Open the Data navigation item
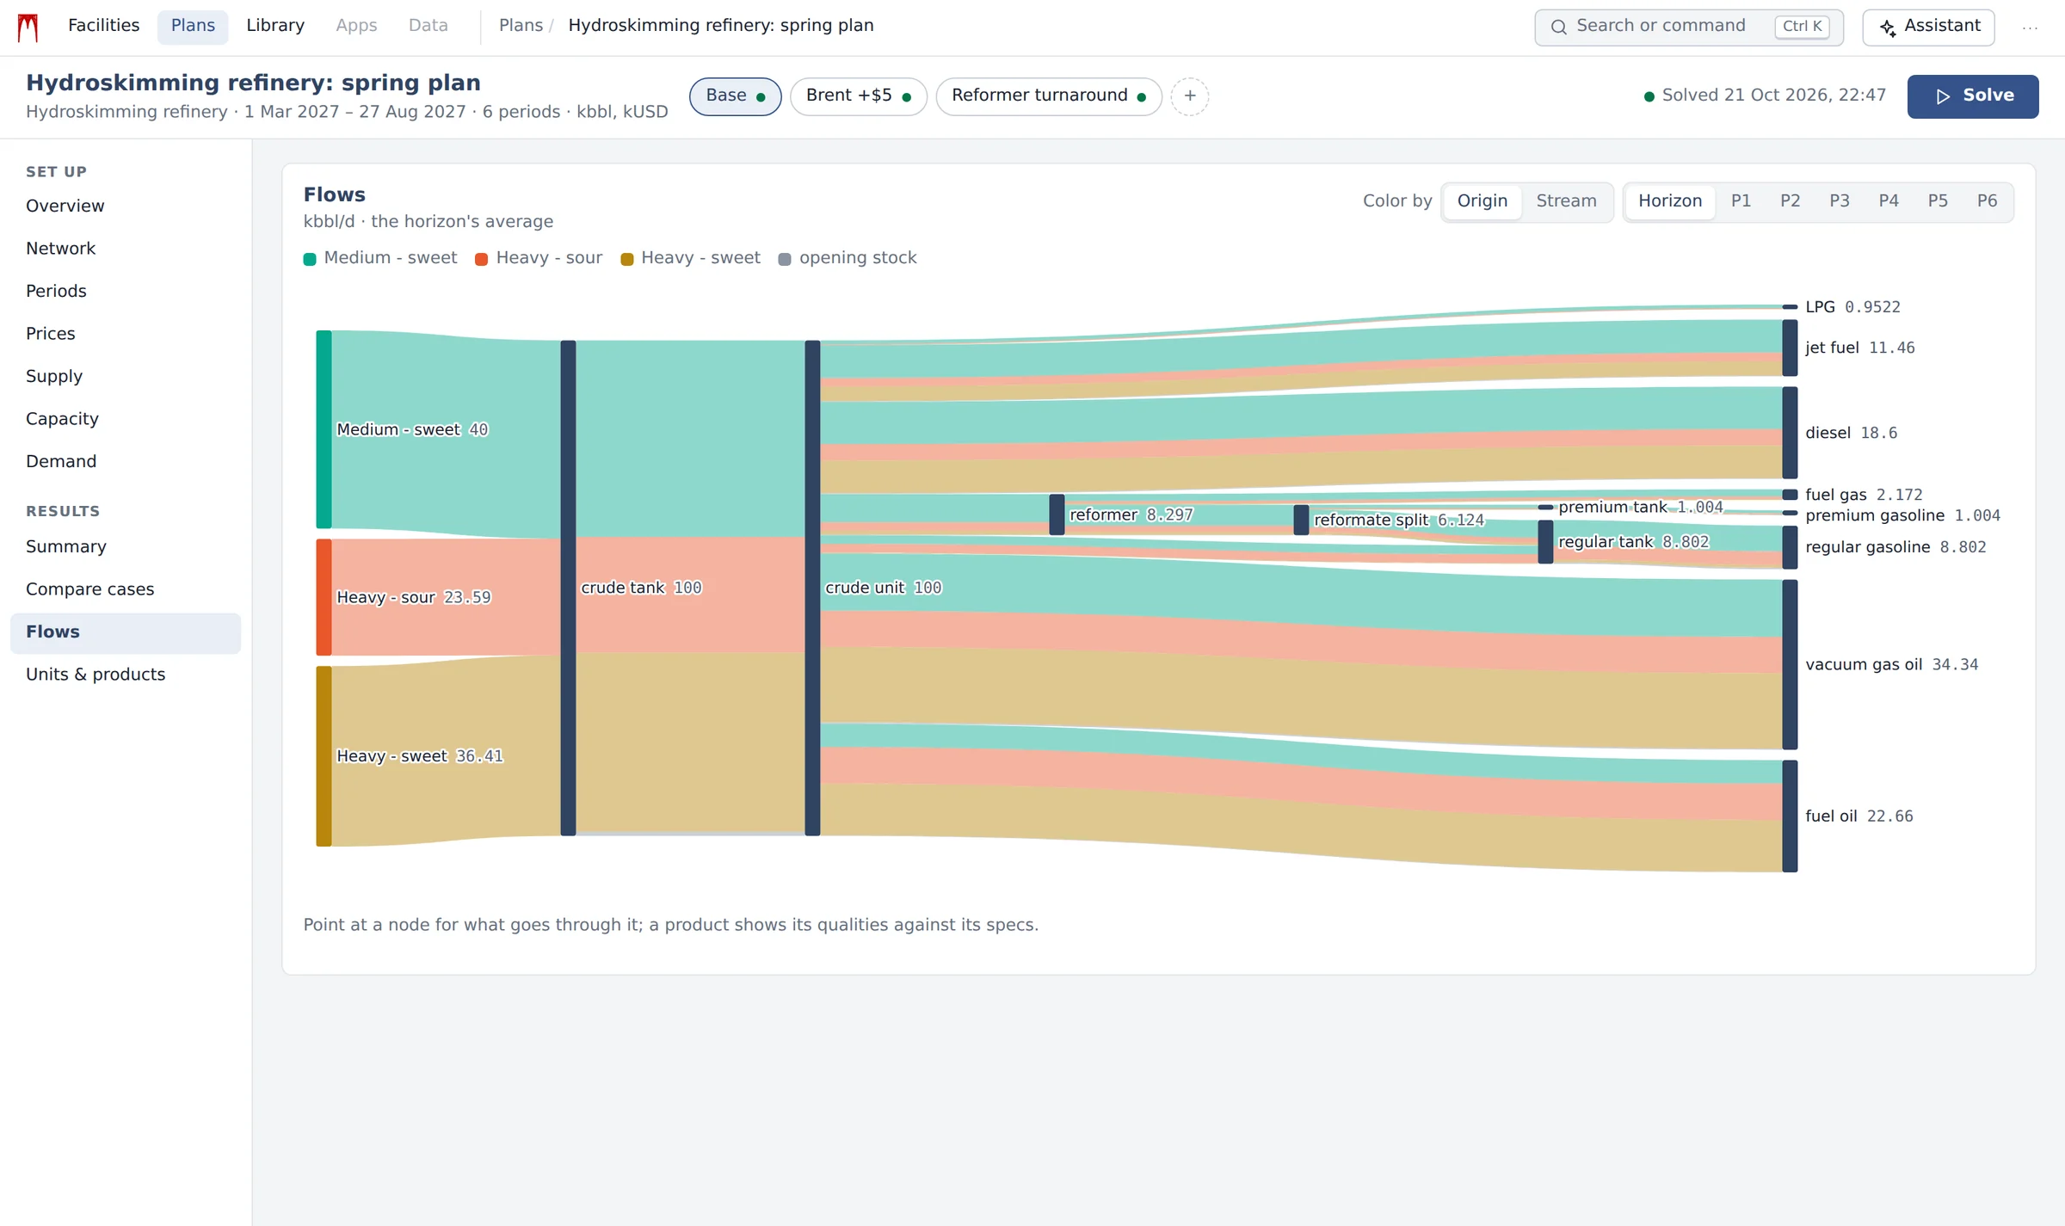This screenshot has height=1226, width=2065. [x=428, y=26]
